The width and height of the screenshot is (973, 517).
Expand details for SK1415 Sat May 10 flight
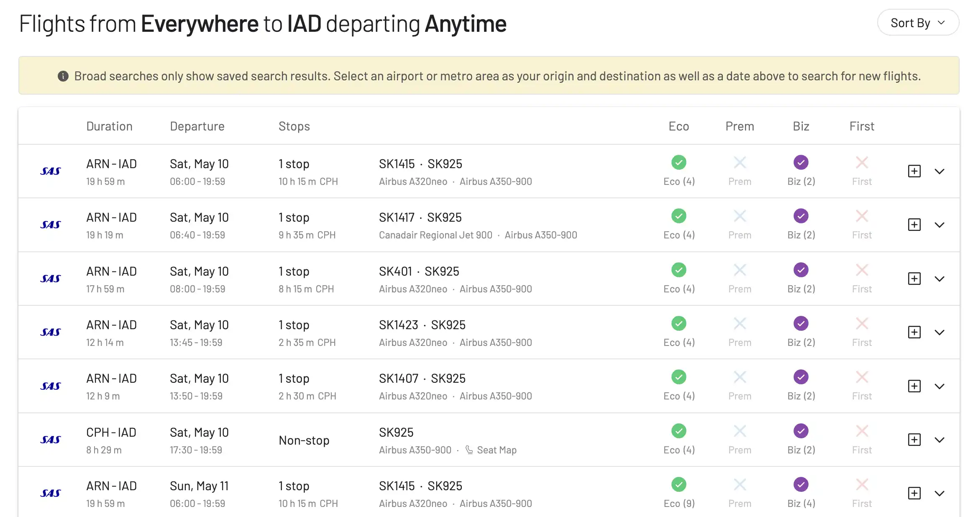940,171
